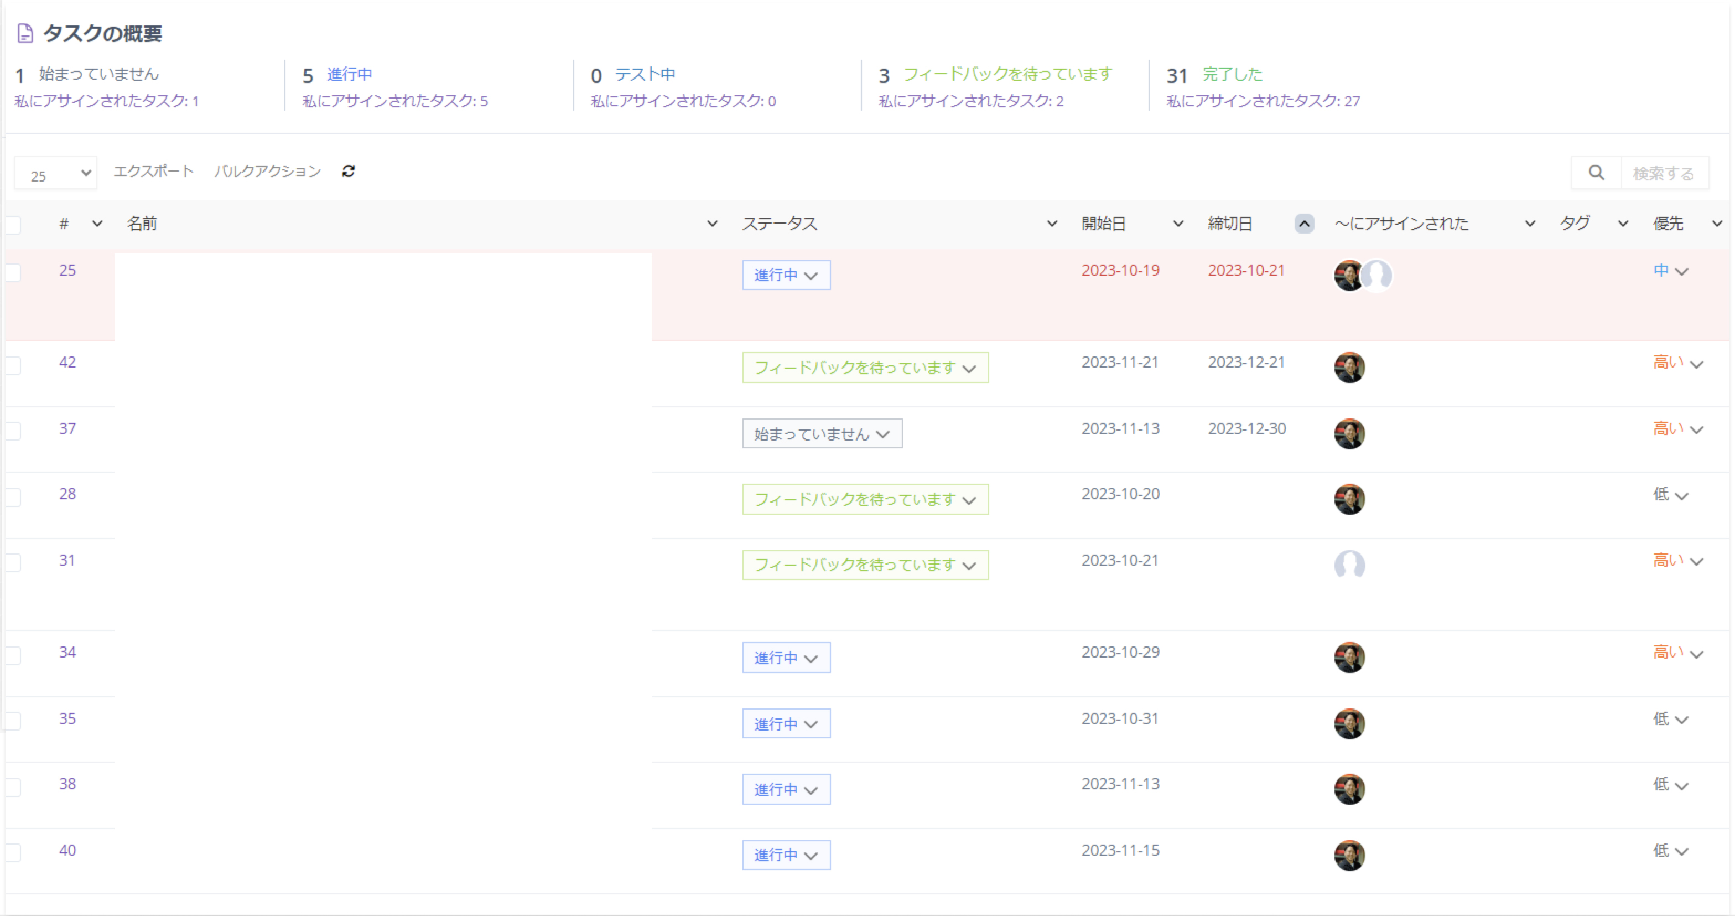Open the 低 priority dropdown for task 40

tap(1670, 851)
